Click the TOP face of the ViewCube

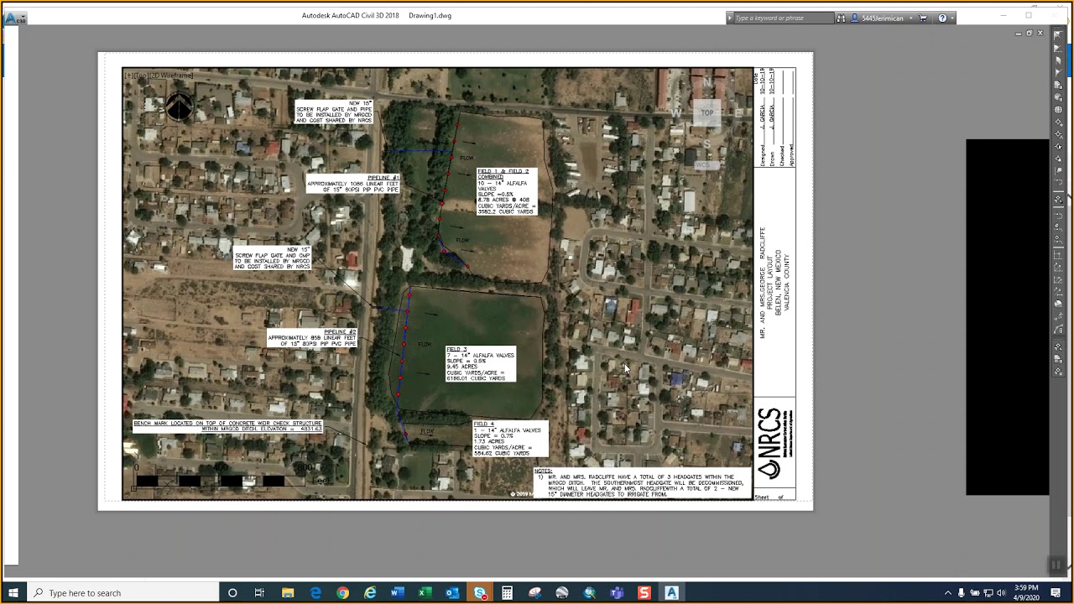click(707, 113)
